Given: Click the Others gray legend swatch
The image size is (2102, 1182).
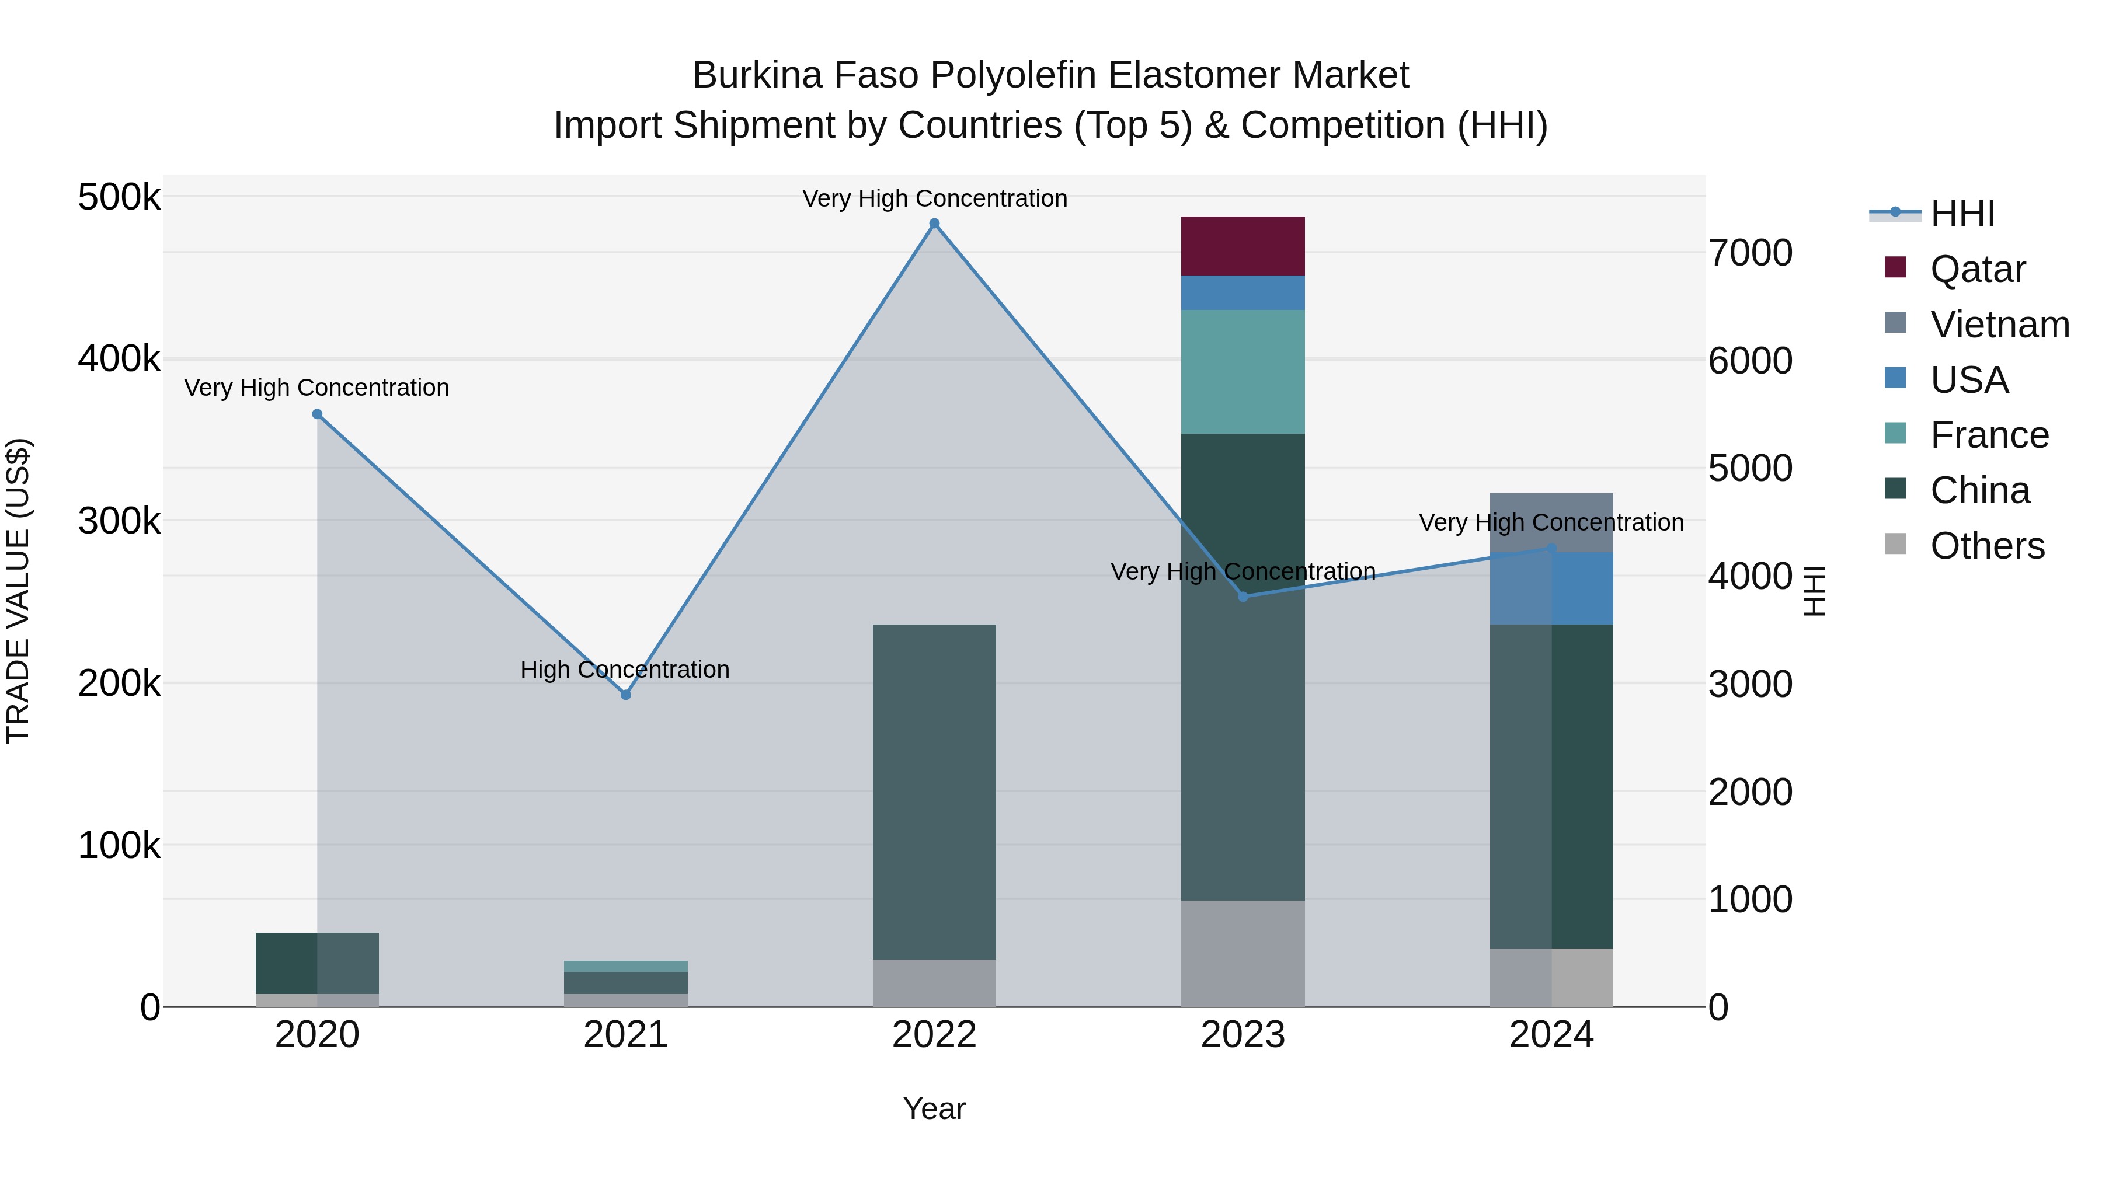Looking at the screenshot, I should click(1895, 543).
